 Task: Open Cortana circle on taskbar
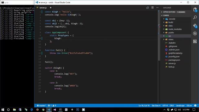(8, 110)
